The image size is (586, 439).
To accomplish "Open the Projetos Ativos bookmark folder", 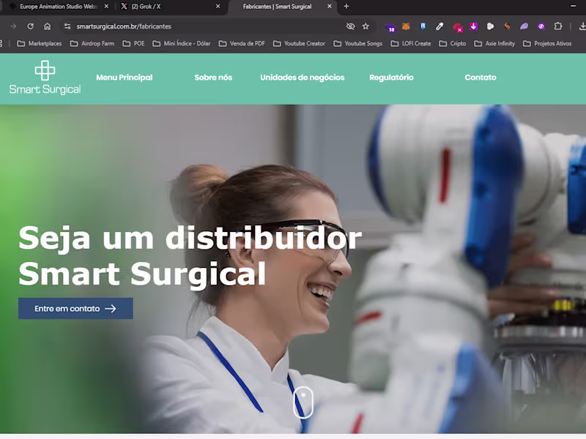I will click(547, 44).
